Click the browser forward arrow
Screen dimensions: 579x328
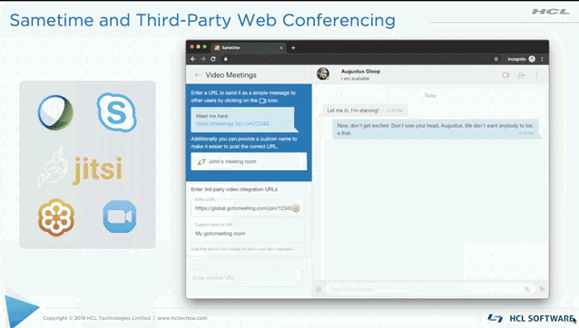tap(202, 59)
